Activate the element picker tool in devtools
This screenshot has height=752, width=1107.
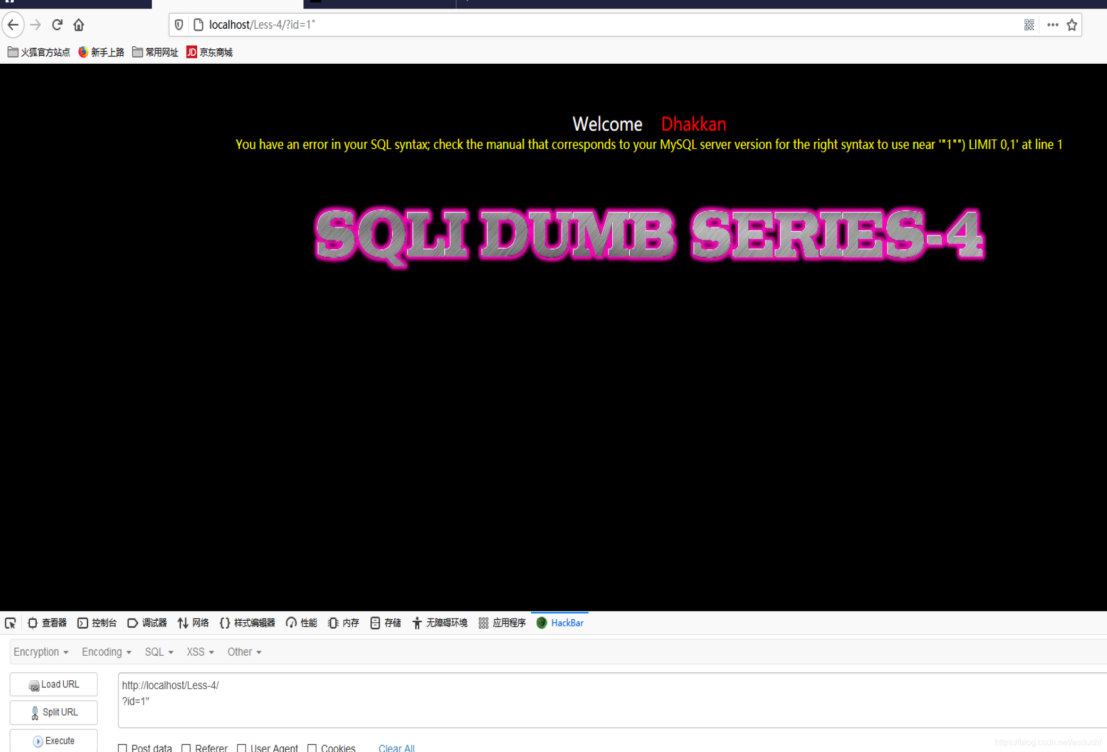tap(11, 623)
